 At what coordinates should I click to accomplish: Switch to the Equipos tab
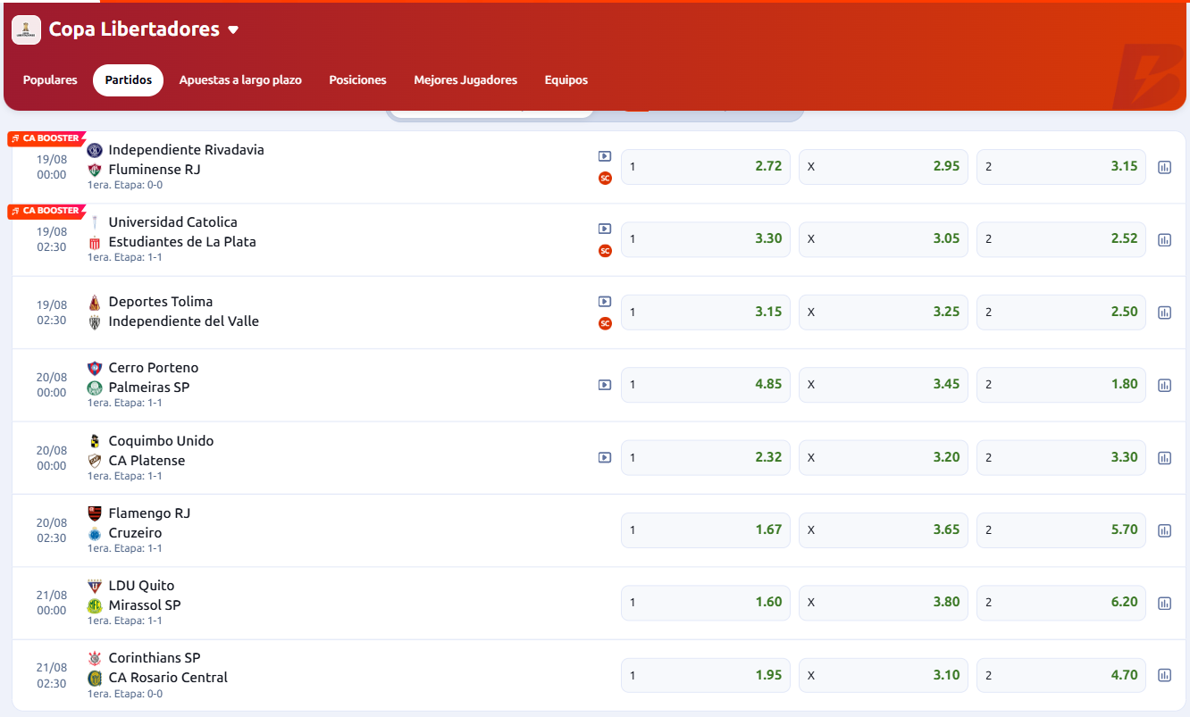(x=566, y=80)
